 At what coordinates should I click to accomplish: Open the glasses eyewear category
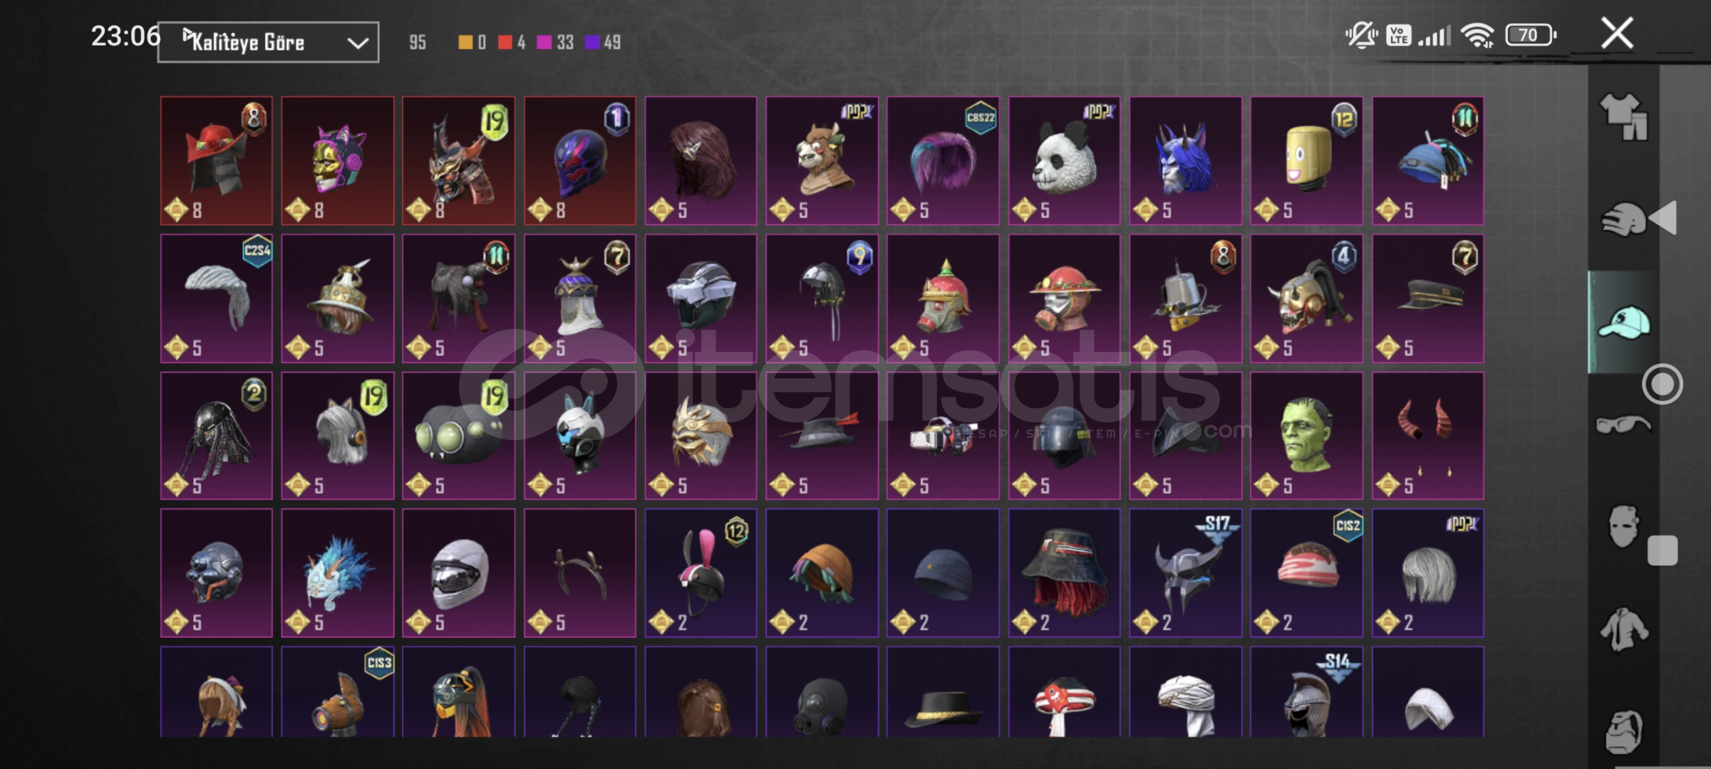(x=1623, y=425)
